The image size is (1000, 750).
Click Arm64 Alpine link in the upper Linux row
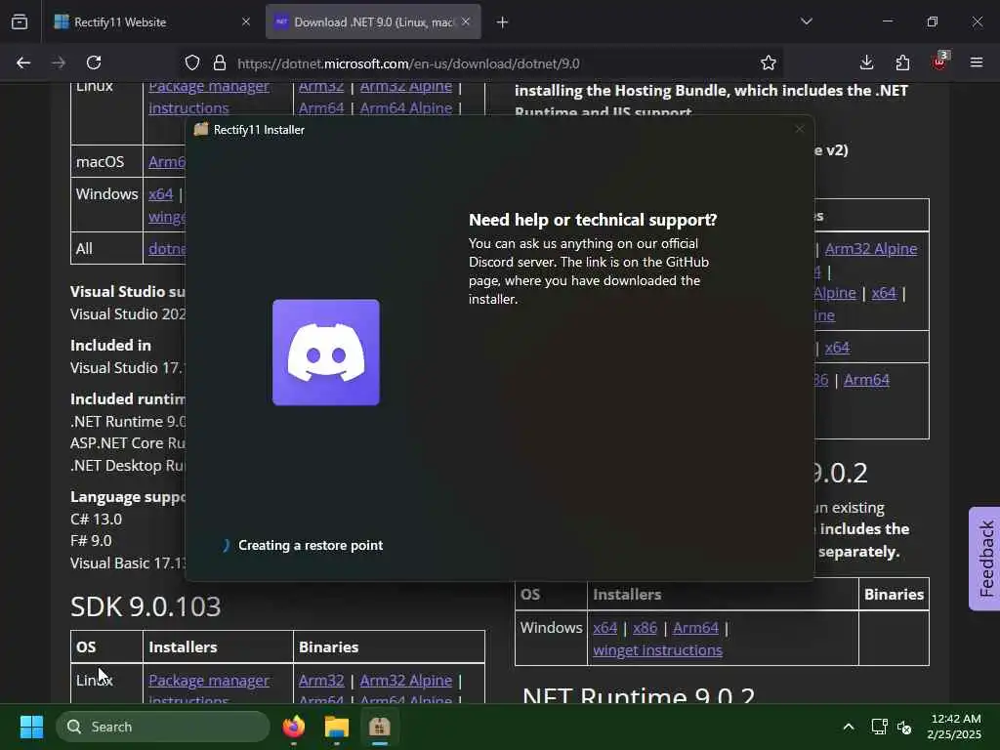click(405, 107)
